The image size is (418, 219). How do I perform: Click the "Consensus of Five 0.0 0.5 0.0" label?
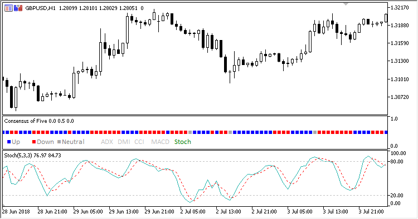click(39, 121)
